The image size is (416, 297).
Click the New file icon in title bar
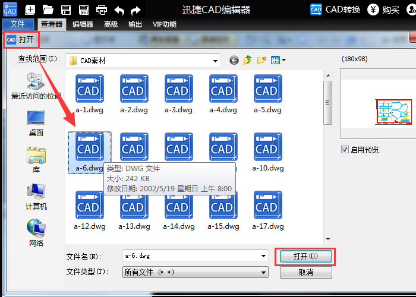(x=30, y=10)
